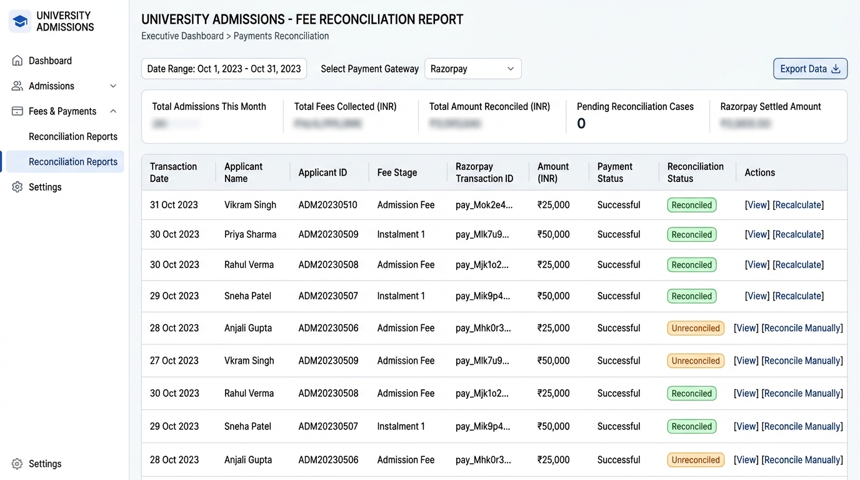This screenshot has height=480, width=860.
Task: Select the highlighted Reconciliation Reports sidebar item
Action: [64, 162]
